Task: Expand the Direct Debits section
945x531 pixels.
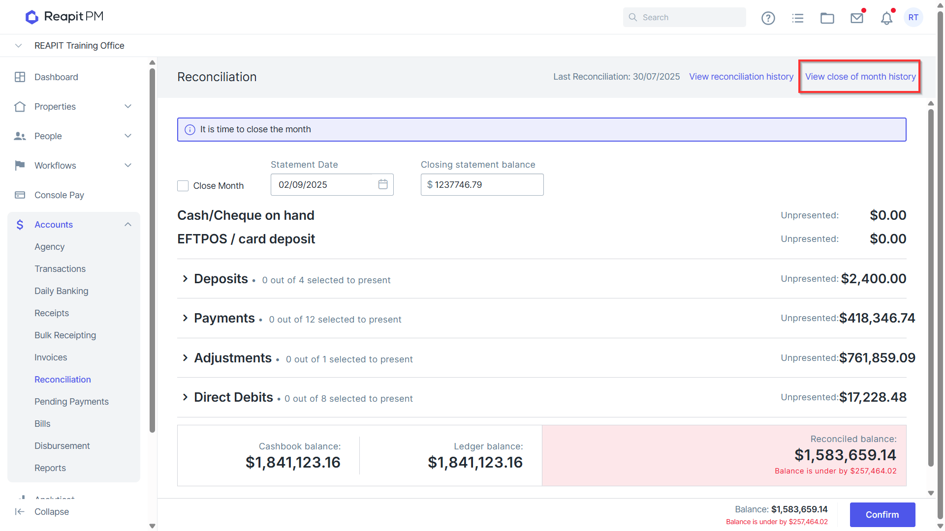Action: pos(185,397)
